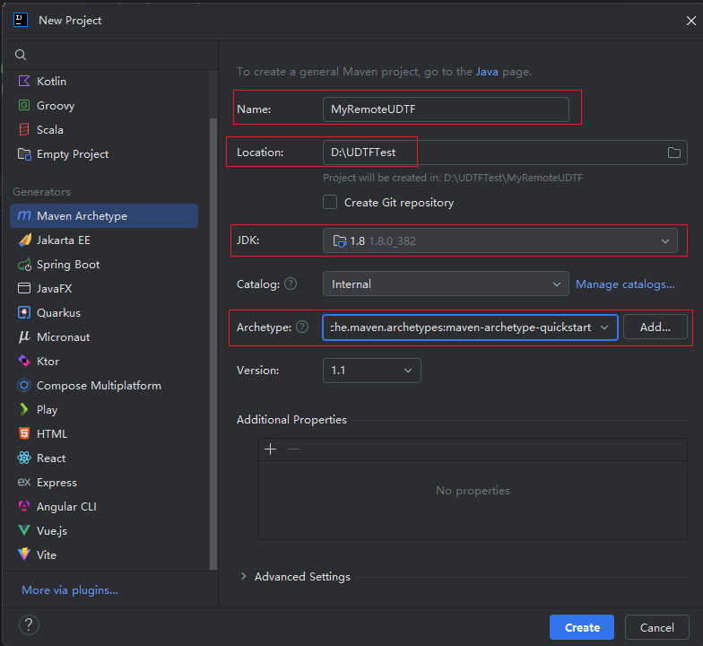Open the JDK dropdown

(500, 240)
